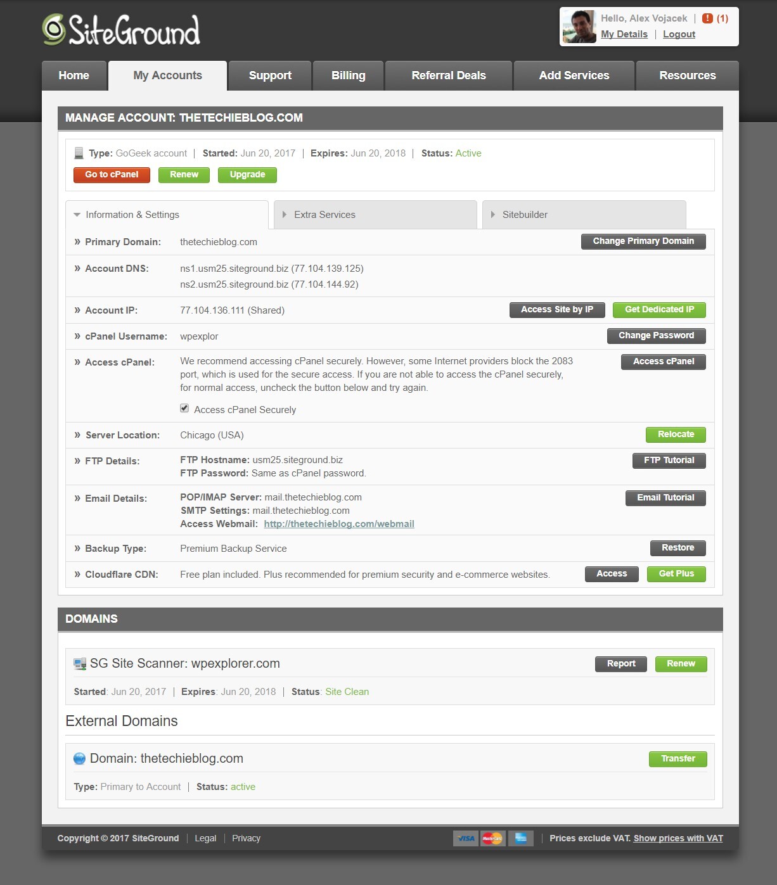Open the Referral Deals tab
Viewport: 777px width, 885px height.
click(x=449, y=75)
